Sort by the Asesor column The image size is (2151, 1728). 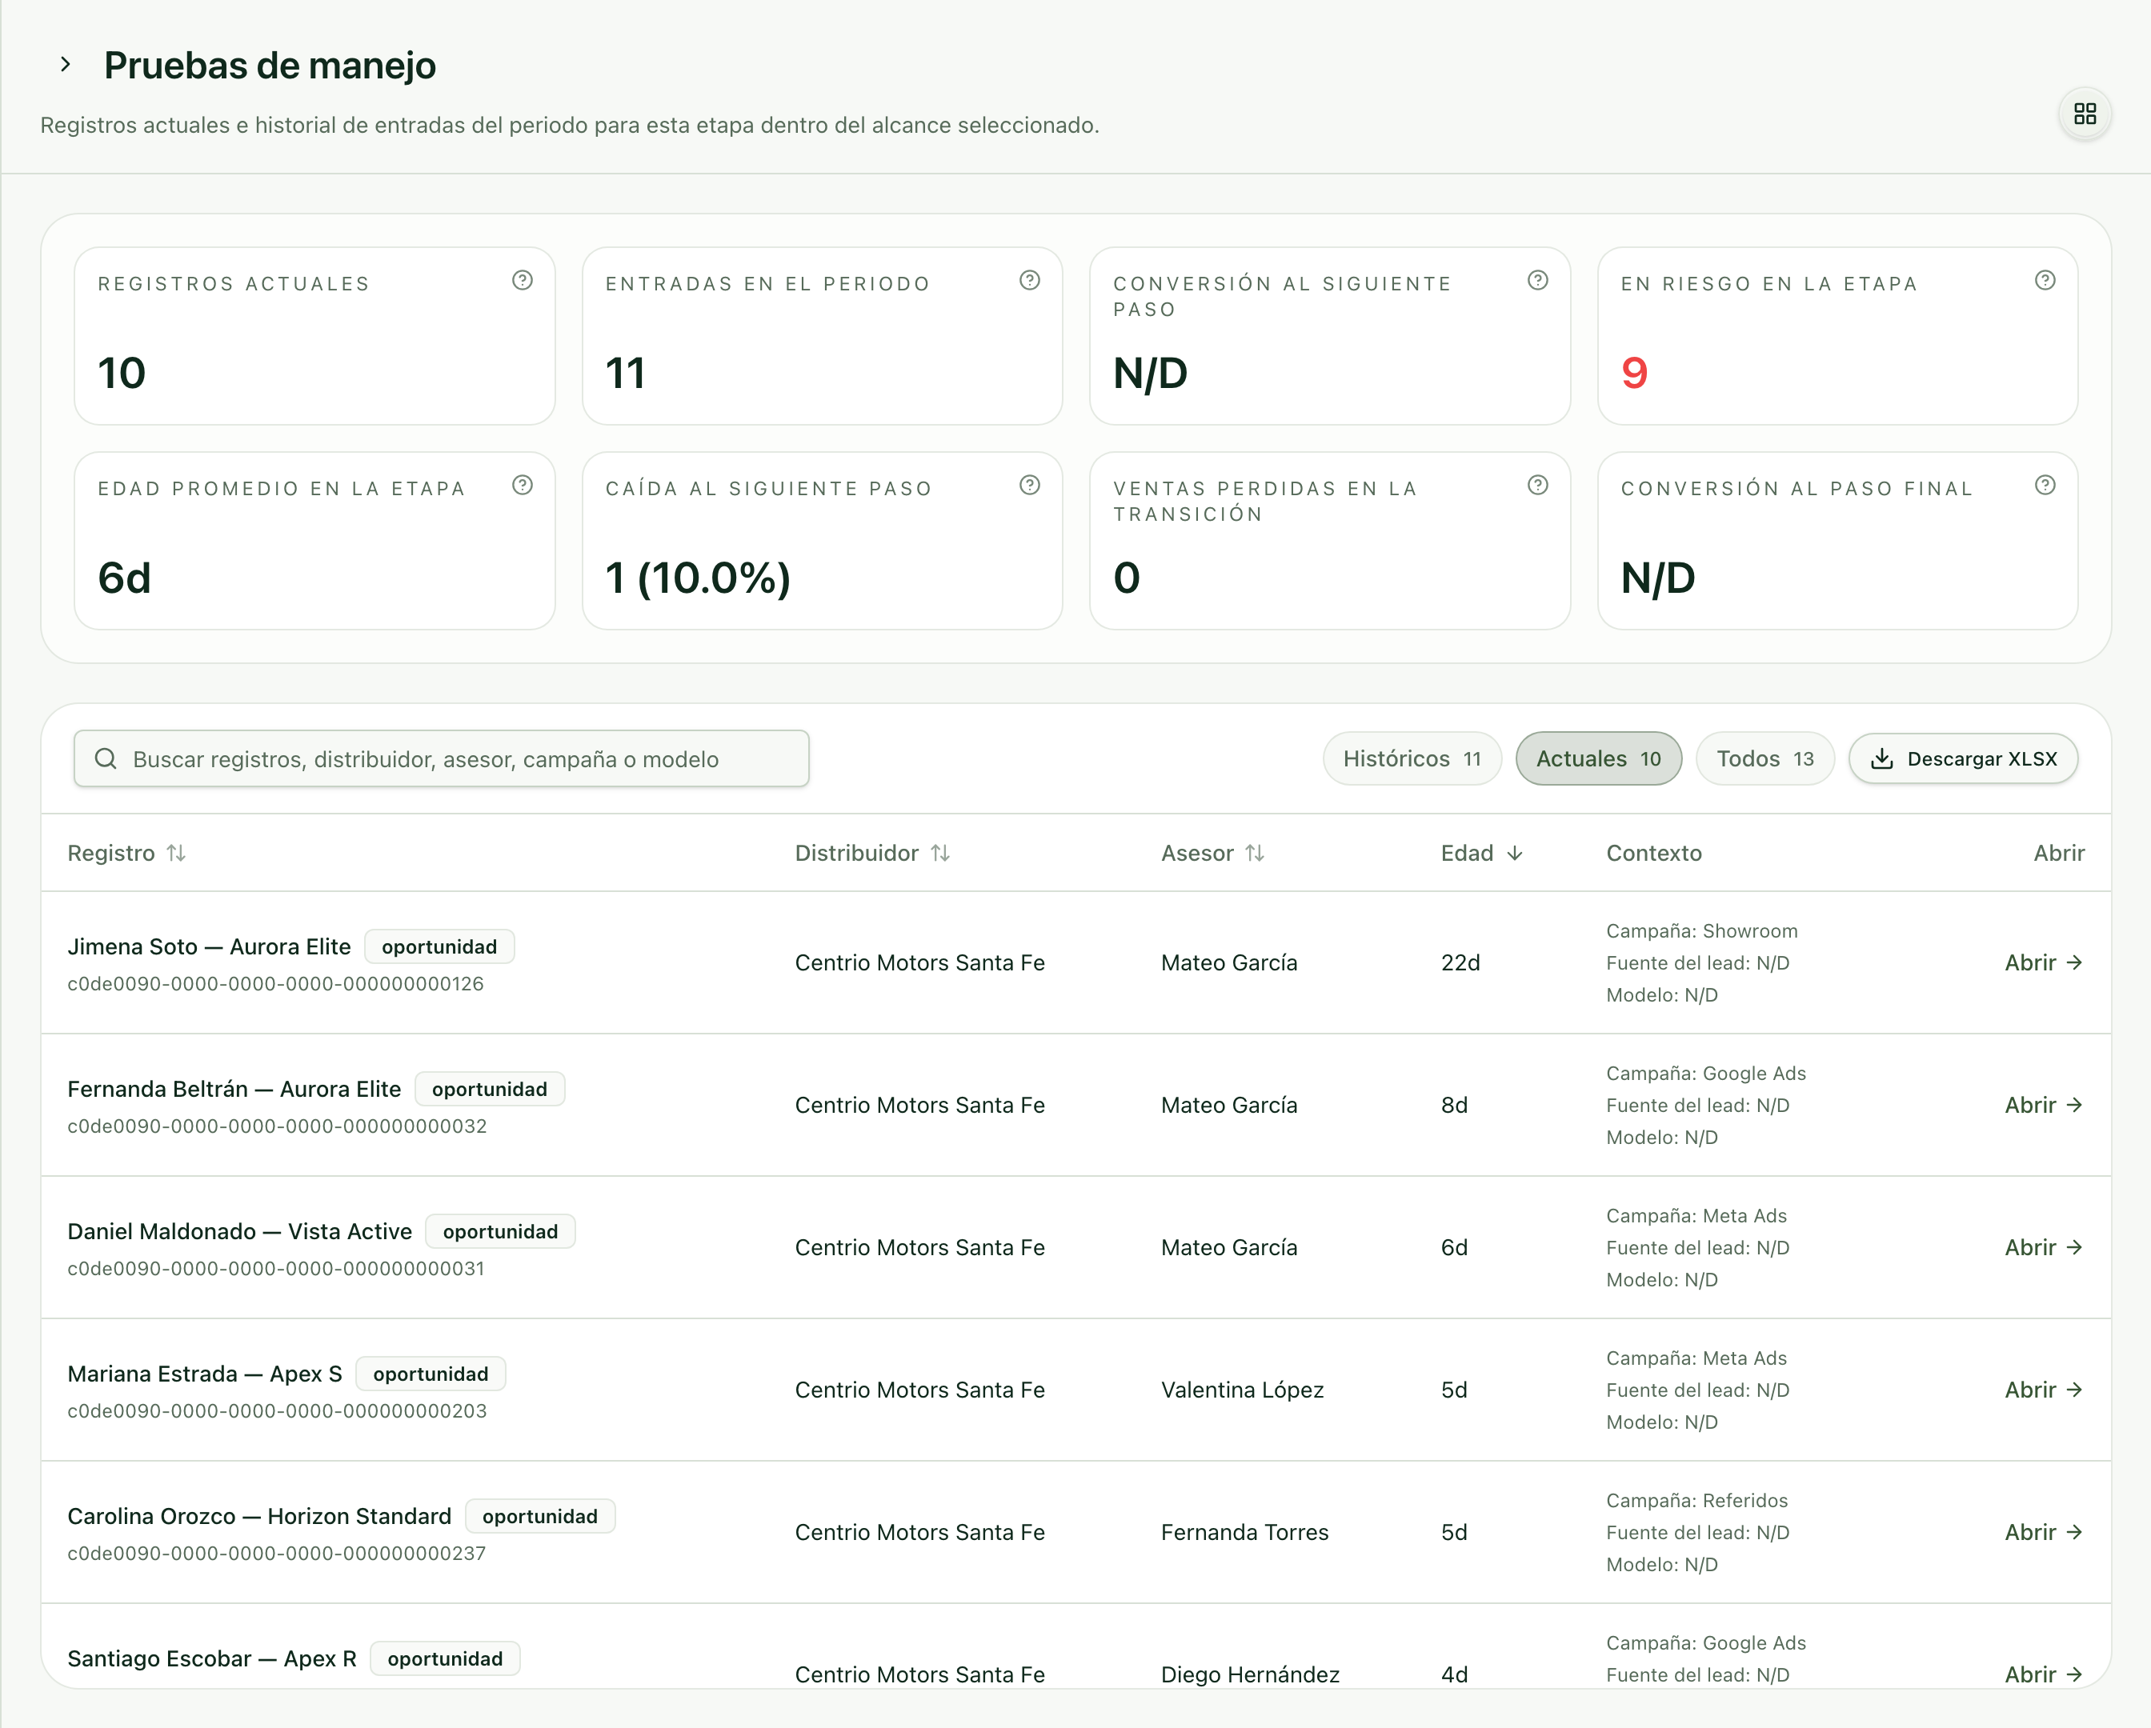click(1212, 853)
